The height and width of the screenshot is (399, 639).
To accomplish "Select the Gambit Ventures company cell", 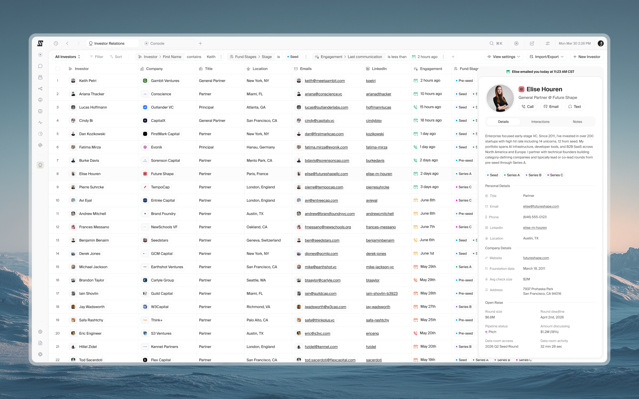I will [x=167, y=81].
